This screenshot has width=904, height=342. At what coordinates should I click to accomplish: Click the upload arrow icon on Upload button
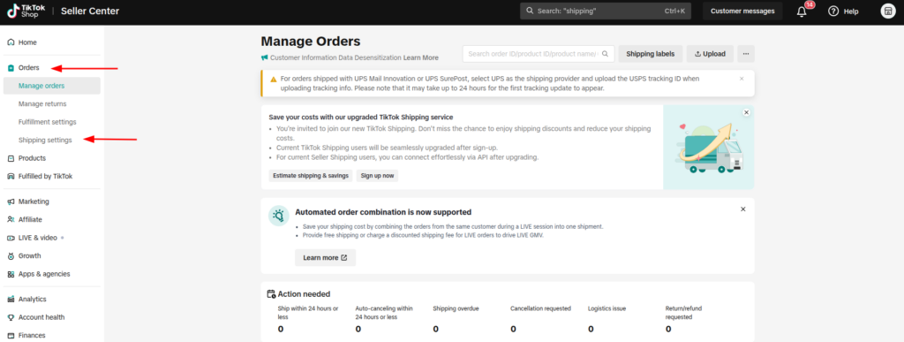pos(697,54)
